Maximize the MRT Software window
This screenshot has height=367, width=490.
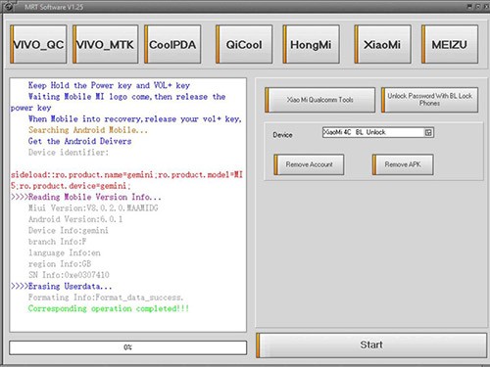(477, 6)
